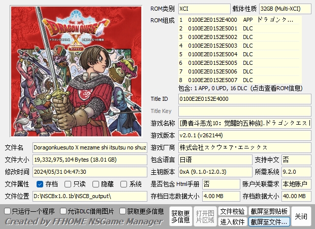The height and width of the screenshot is (229, 315).
Task: Click the Dragon Quest X cover image
Action: tap(76, 71)
